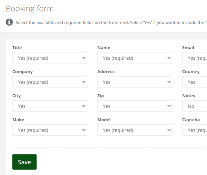Click the Model field label
Screen dimensions: 207x175
click(104, 120)
